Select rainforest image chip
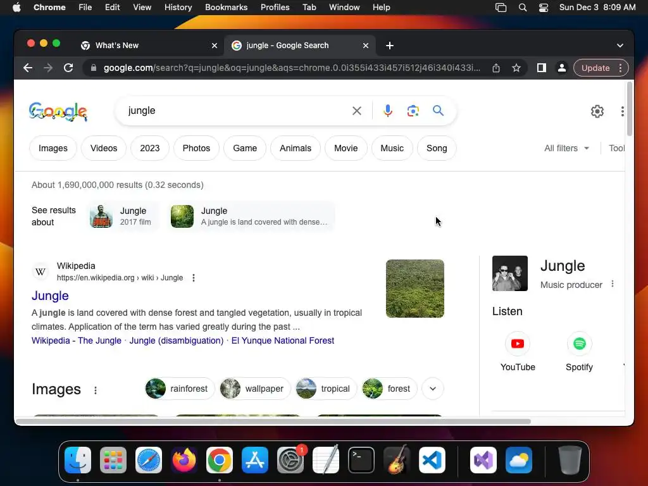The image size is (648, 486). point(180,389)
